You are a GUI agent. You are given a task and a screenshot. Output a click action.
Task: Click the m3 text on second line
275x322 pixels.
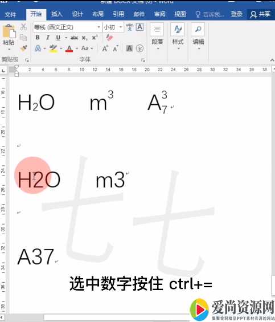click(x=110, y=180)
